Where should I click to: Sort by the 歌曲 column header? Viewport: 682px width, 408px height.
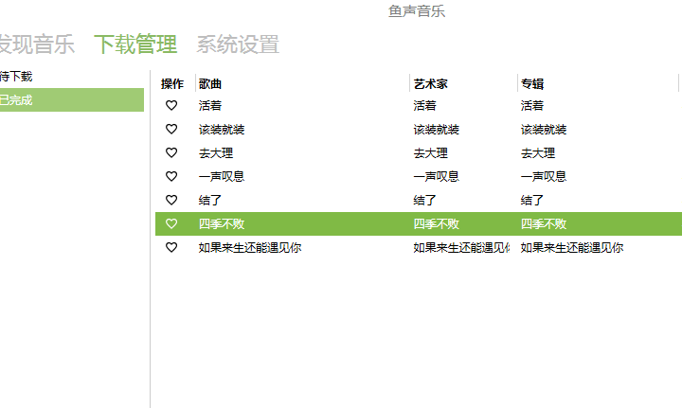point(210,83)
